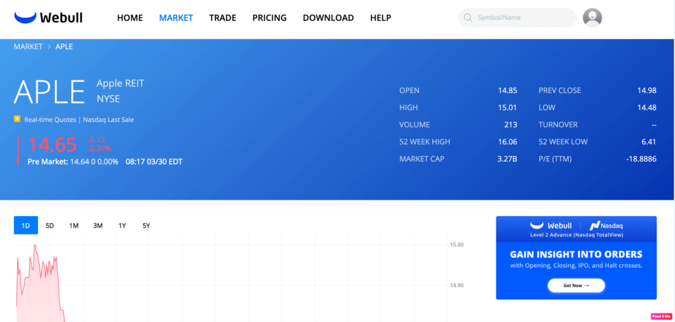Click the Level 2 Advance Nasdaq TotalView text
The width and height of the screenshot is (675, 322).
pyautogui.click(x=576, y=235)
